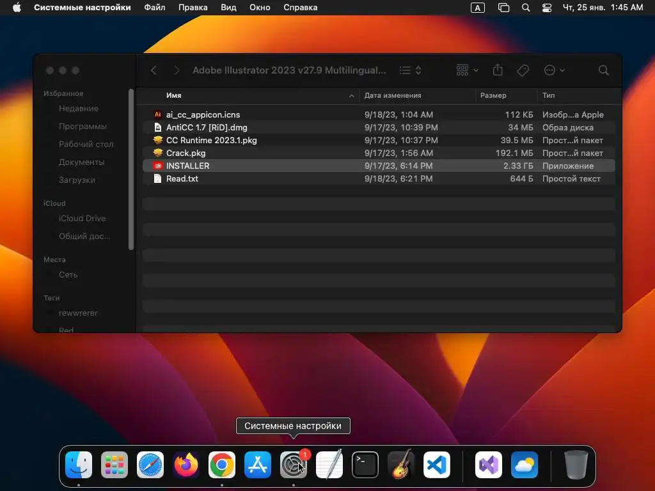Click the Finder sidebar scrollbar
The height and width of the screenshot is (491, 655).
coord(131,169)
